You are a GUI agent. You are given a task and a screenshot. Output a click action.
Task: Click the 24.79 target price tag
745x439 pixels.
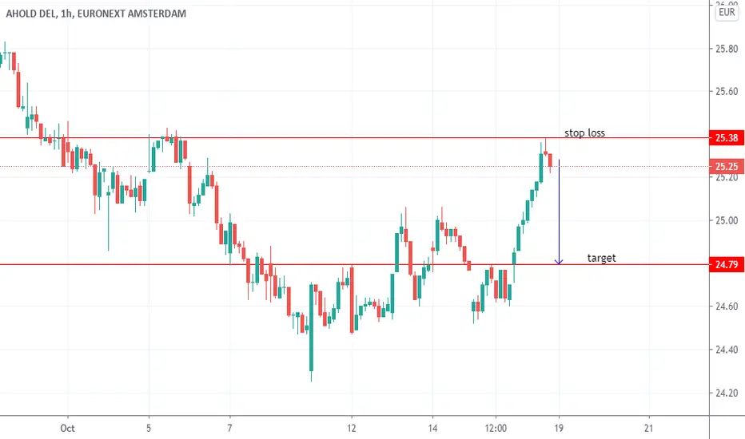[727, 264]
